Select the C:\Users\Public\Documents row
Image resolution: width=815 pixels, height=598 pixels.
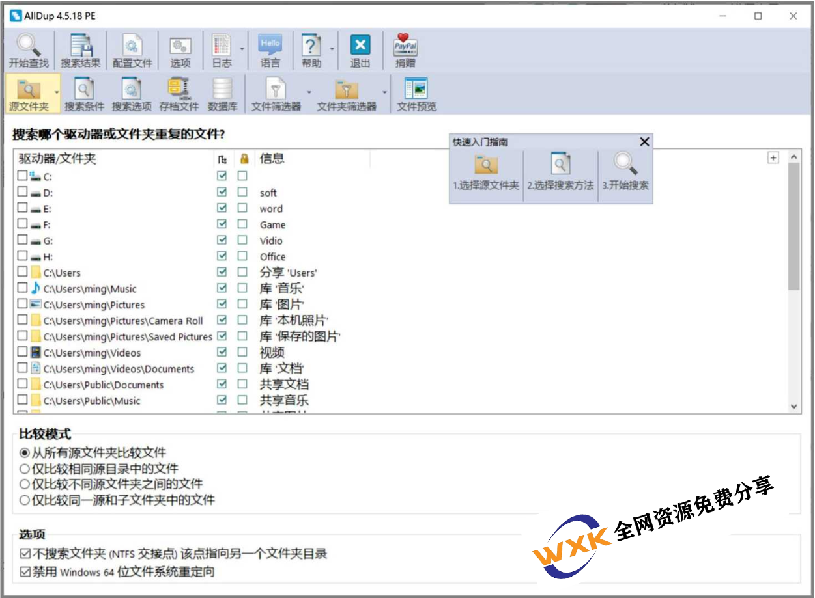(x=399, y=385)
